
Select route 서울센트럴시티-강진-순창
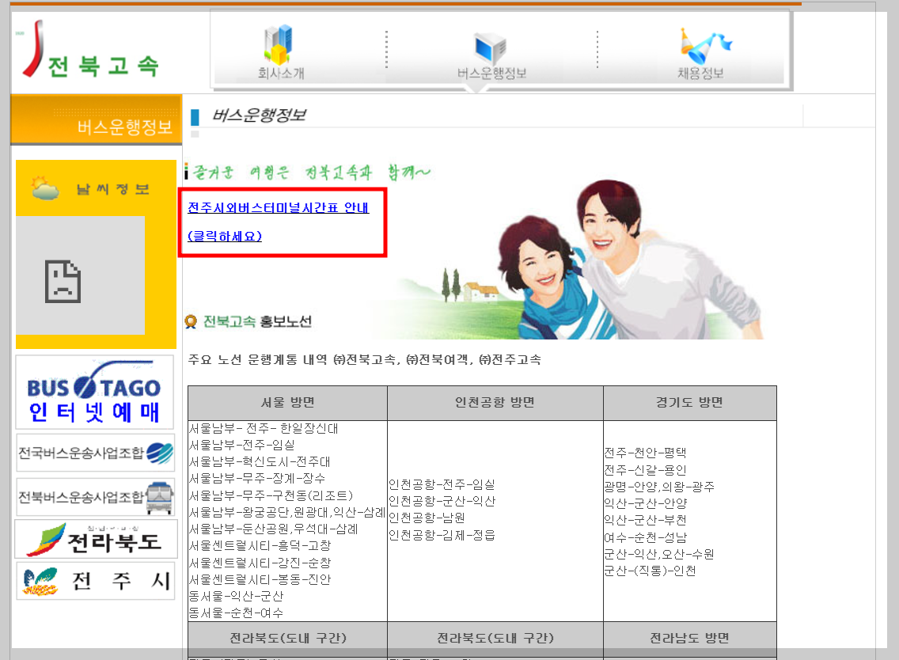[260, 563]
